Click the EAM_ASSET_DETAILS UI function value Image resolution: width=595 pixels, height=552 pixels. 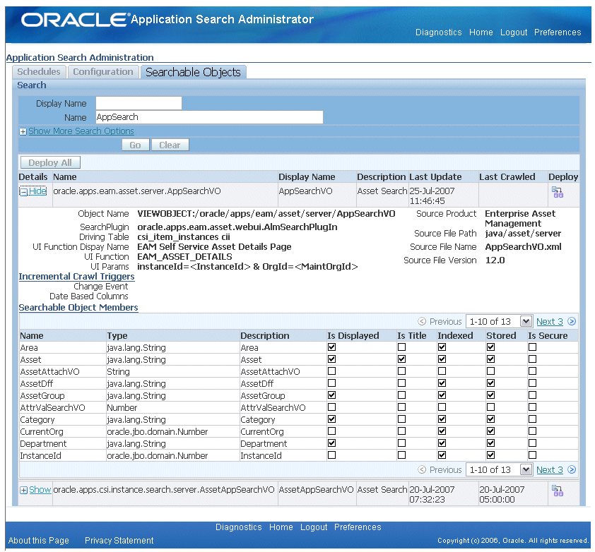(185, 257)
